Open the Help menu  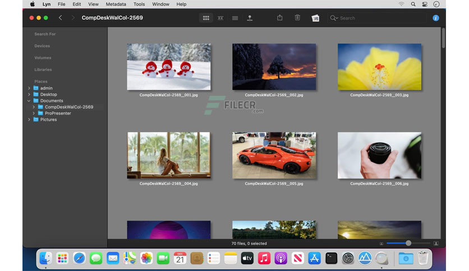pos(181,4)
